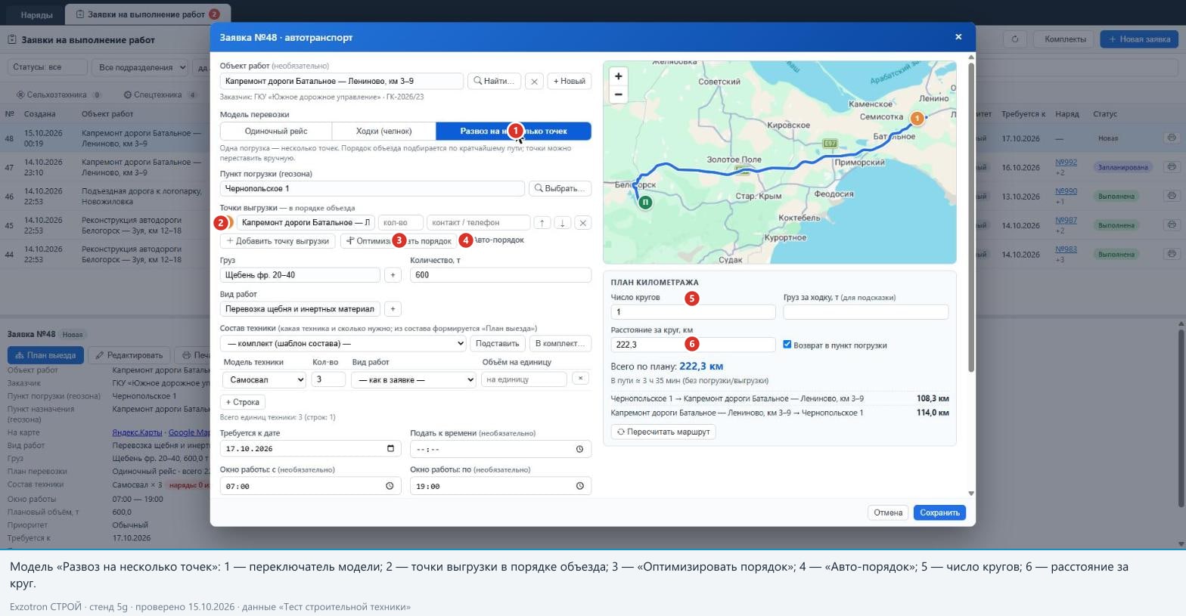Toggle Возврат в пункт погрузки checkbox
This screenshot has width=1186, height=616.
787,345
